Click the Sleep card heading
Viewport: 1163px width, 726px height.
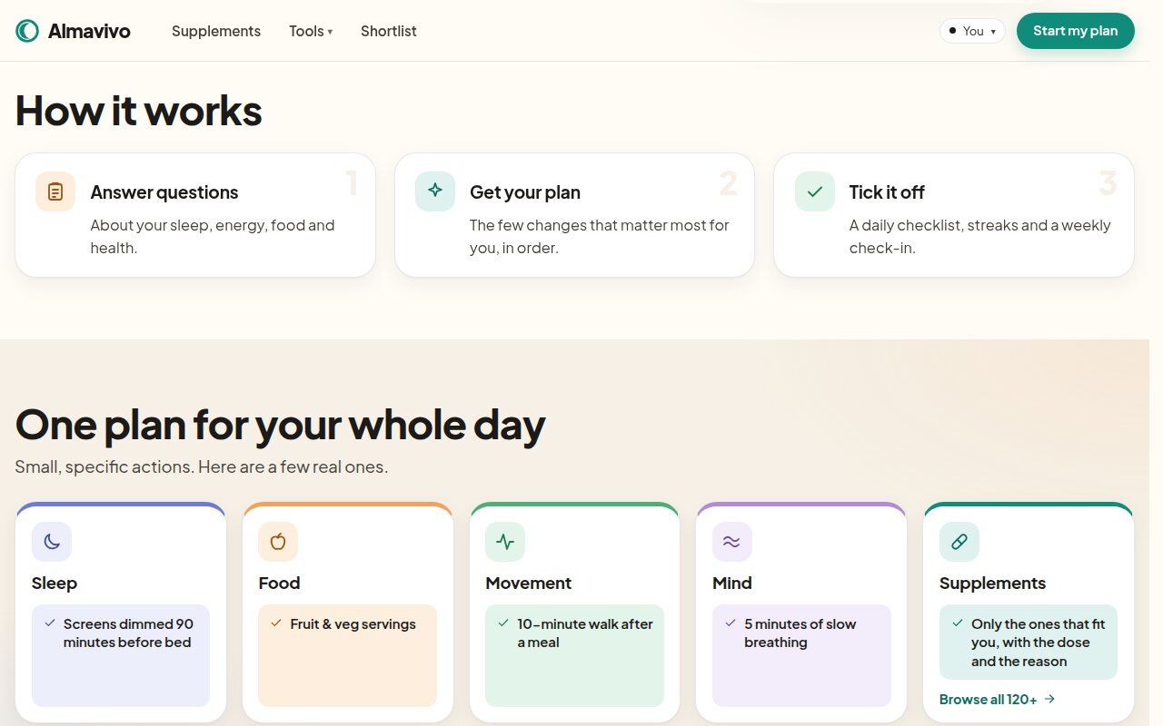coord(55,583)
